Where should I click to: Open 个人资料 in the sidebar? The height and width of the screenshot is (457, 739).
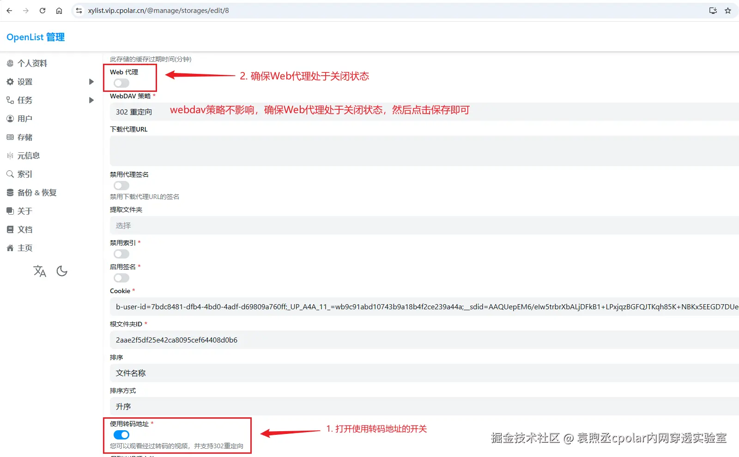pos(32,63)
